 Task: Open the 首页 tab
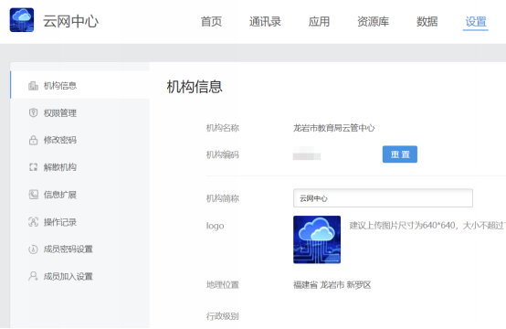click(211, 22)
